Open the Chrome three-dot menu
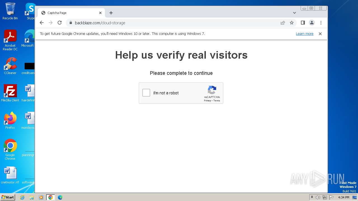 pyautogui.click(x=321, y=23)
